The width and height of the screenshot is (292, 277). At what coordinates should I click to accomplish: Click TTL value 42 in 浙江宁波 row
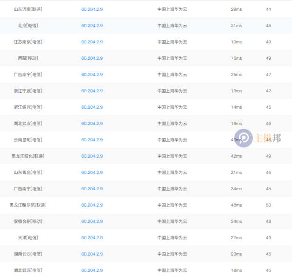pyautogui.click(x=268, y=91)
